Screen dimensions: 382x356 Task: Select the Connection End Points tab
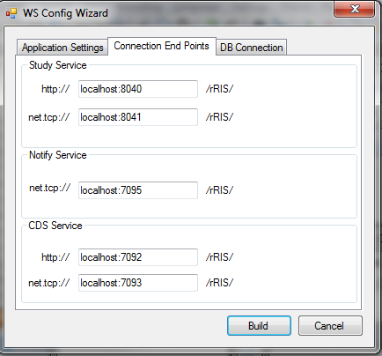162,46
